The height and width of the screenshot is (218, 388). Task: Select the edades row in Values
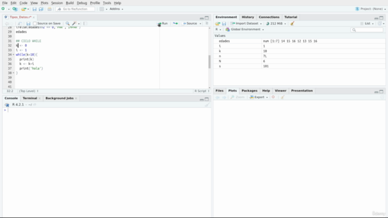pyautogui.click(x=299, y=41)
